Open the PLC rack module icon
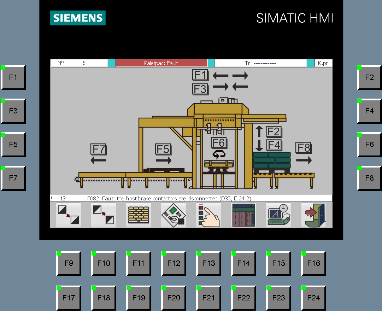 pyautogui.click(x=243, y=215)
